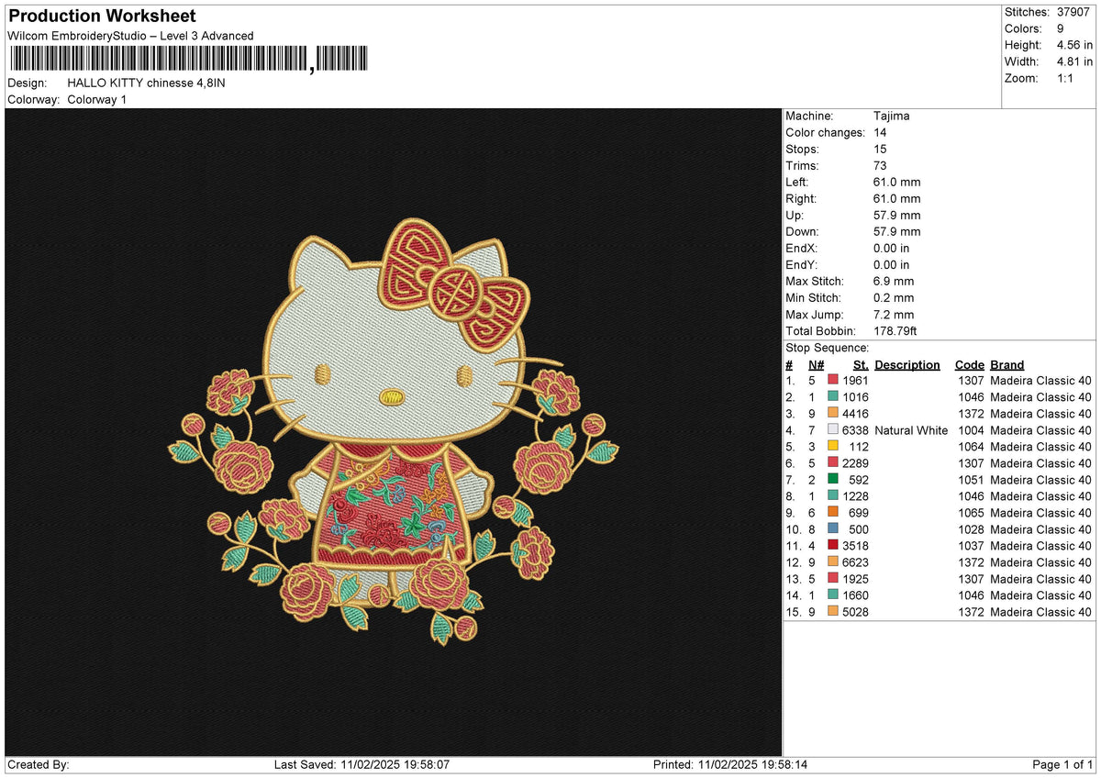The image size is (1101, 778).
Task: Click the orange swatch in stop 15
Action: (833, 612)
